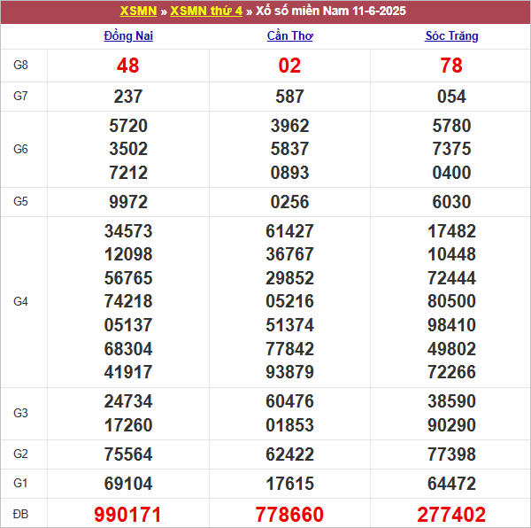Viewport: 531px width, 528px height.
Task: Click G4 number 74218
Action: 128,301
